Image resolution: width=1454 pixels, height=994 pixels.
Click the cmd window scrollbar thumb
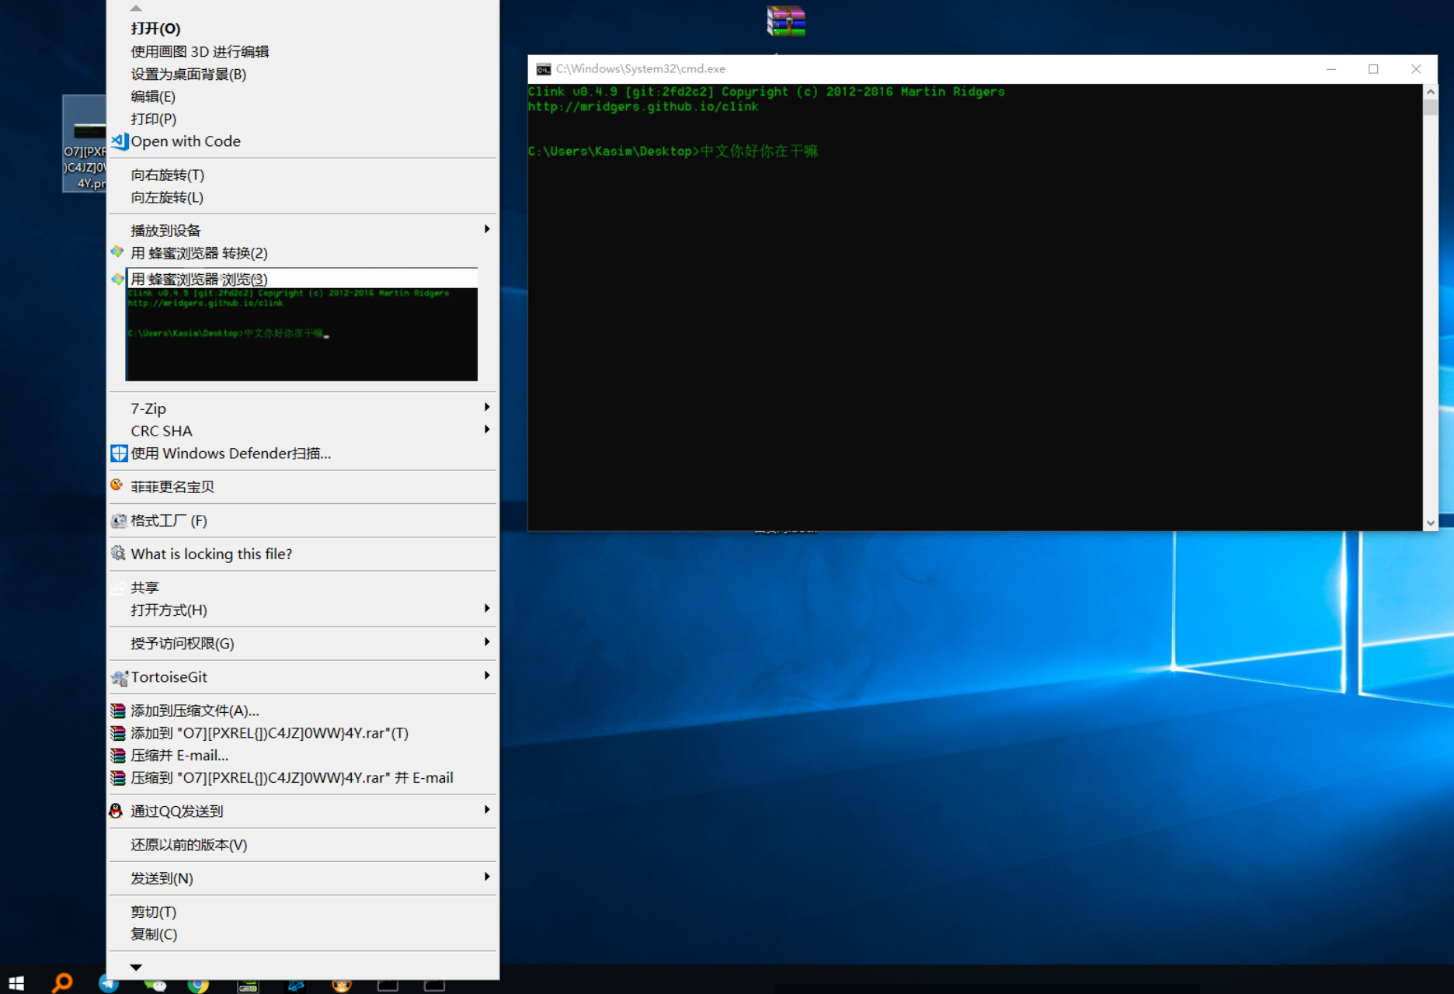tap(1431, 107)
